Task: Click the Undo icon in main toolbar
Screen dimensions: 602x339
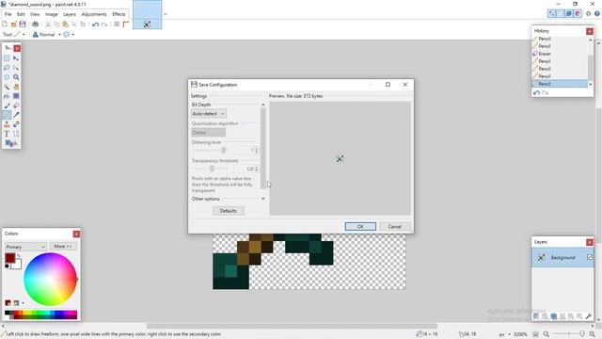Action: coord(95,24)
